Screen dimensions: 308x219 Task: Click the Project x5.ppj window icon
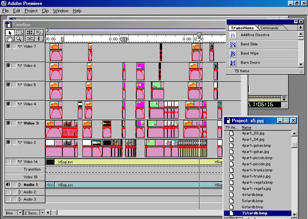[x=228, y=121]
